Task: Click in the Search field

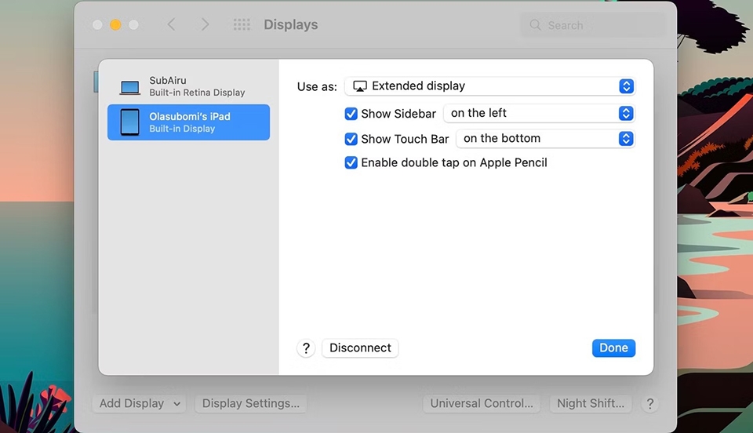Action: click(594, 25)
